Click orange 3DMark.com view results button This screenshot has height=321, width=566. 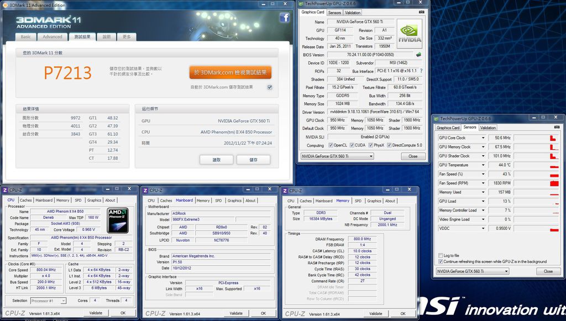pyautogui.click(x=230, y=72)
